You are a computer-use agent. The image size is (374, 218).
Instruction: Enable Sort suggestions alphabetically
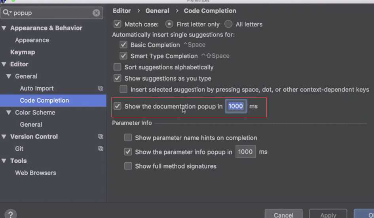pyautogui.click(x=118, y=67)
